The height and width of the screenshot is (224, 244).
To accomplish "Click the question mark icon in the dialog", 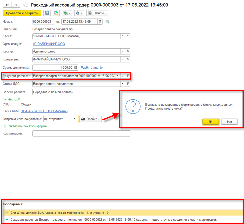I will pos(133,106).
